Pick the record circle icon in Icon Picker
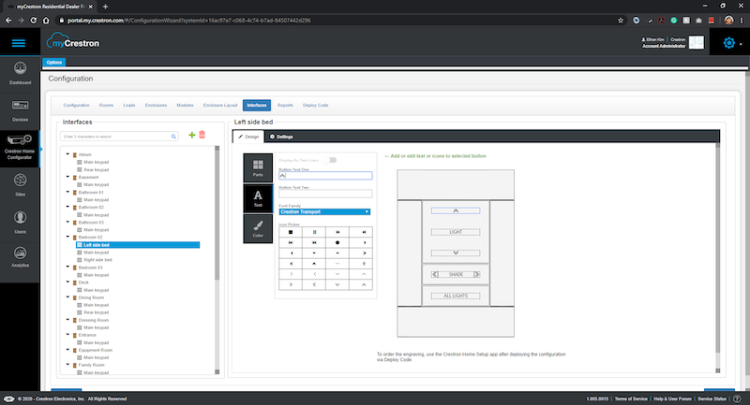 click(337, 243)
